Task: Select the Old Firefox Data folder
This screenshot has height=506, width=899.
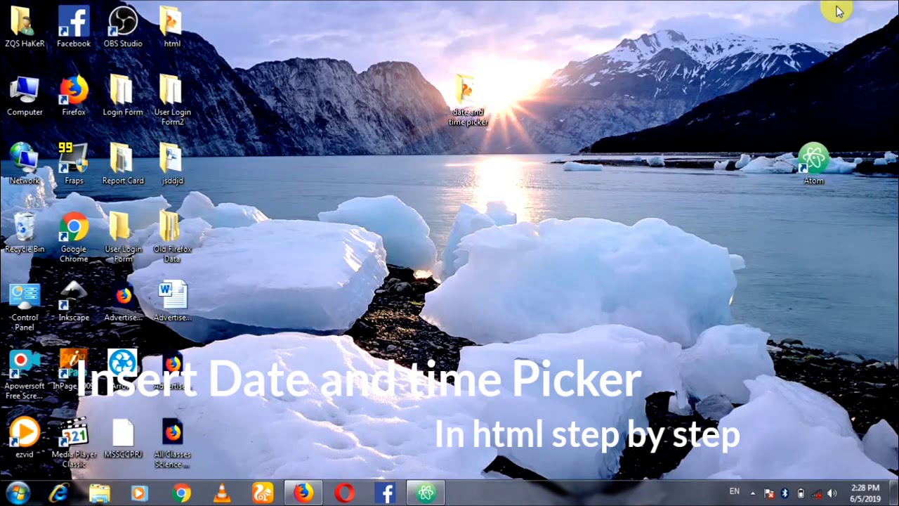Action: pyautogui.click(x=172, y=238)
